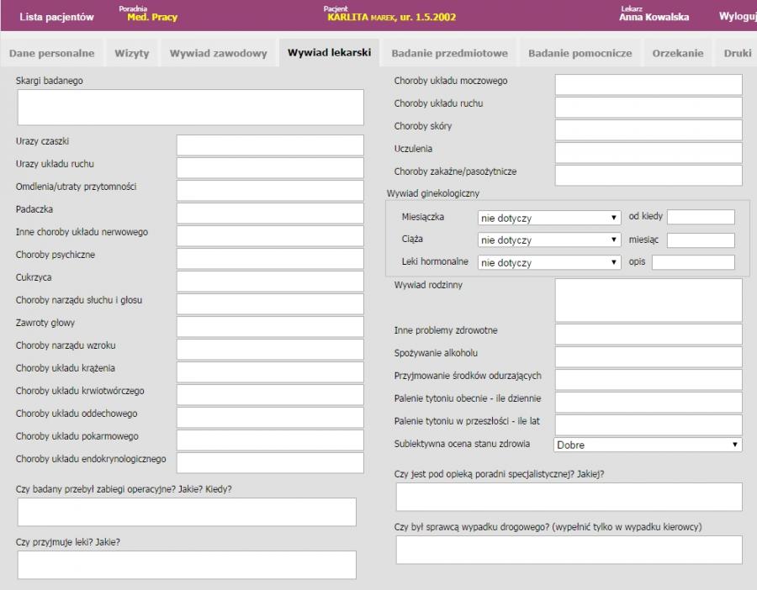
Task: Click the Skargi badanego text area
Action: point(191,107)
